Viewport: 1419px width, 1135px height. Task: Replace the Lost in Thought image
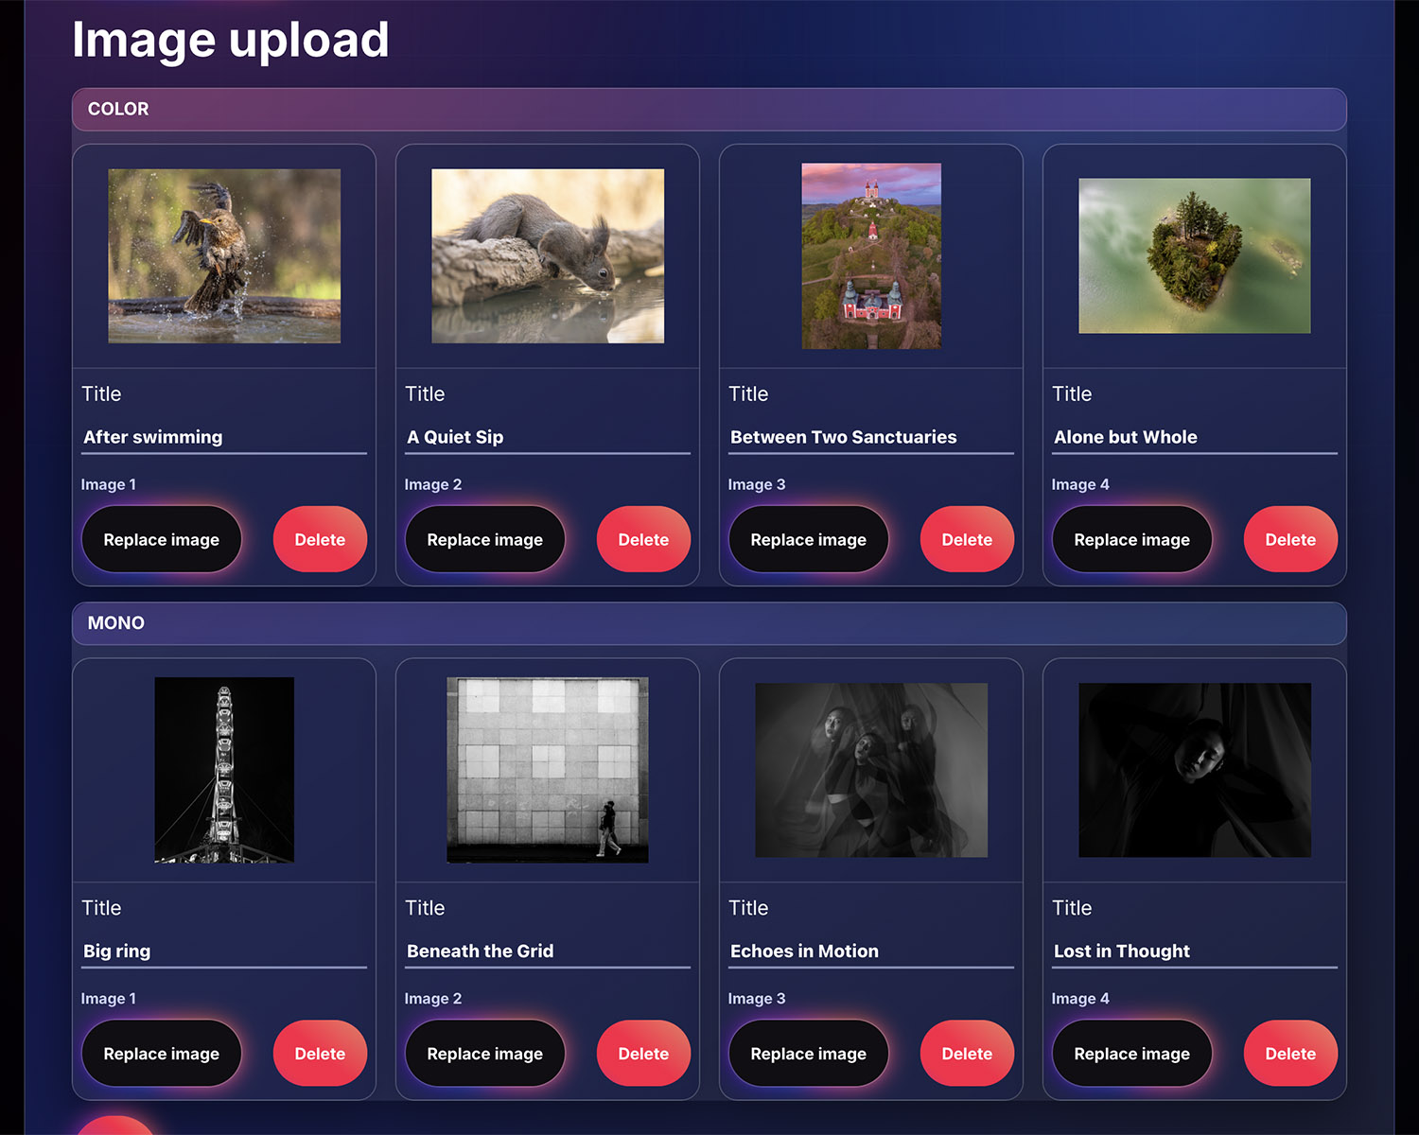click(1131, 1054)
